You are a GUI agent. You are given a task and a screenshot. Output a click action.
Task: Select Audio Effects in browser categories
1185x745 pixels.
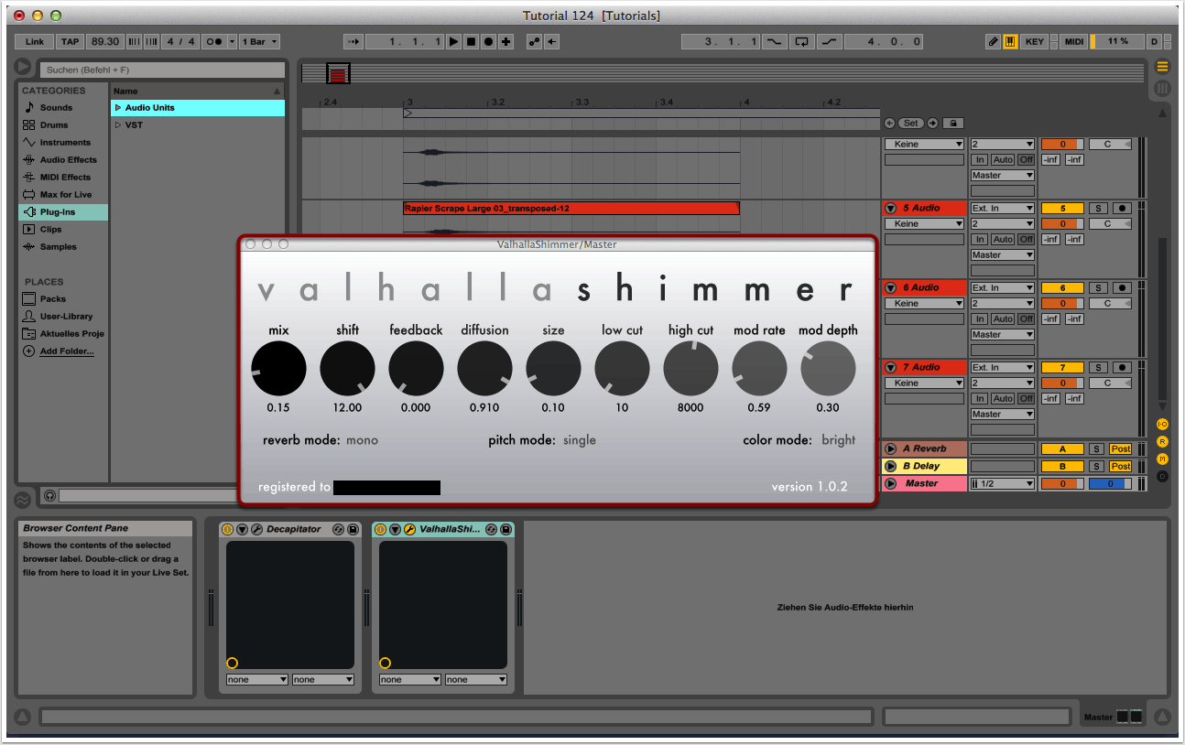point(68,160)
